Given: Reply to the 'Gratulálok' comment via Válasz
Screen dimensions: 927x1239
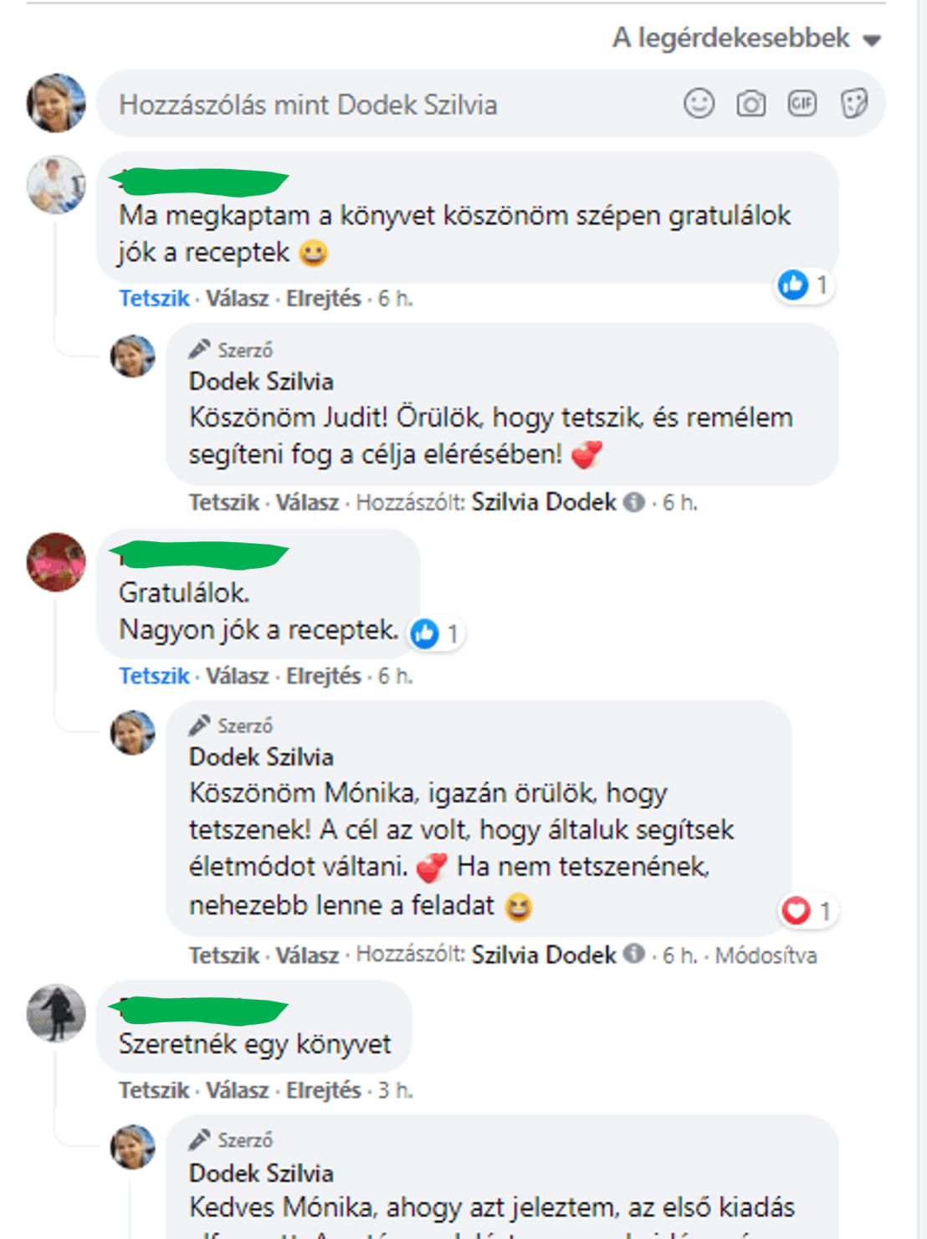Looking at the screenshot, I should pyautogui.click(x=238, y=676).
